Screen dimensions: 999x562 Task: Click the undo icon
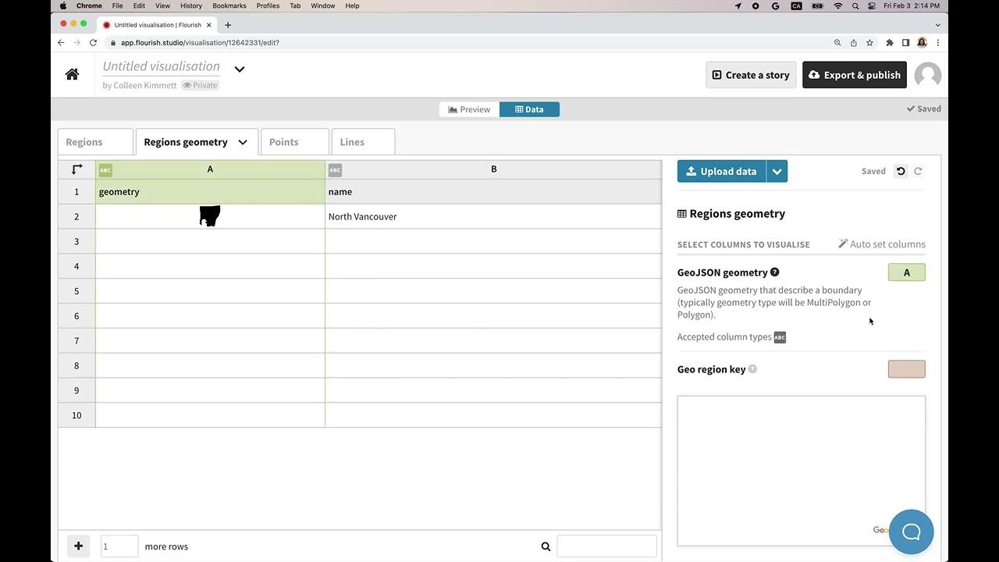[x=901, y=172]
